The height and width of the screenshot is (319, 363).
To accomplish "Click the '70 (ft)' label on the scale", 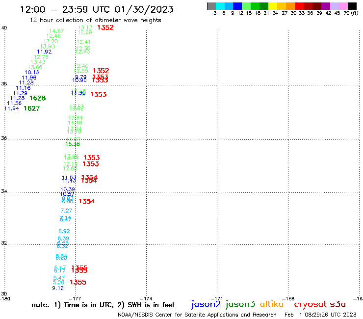I will coord(351,13).
